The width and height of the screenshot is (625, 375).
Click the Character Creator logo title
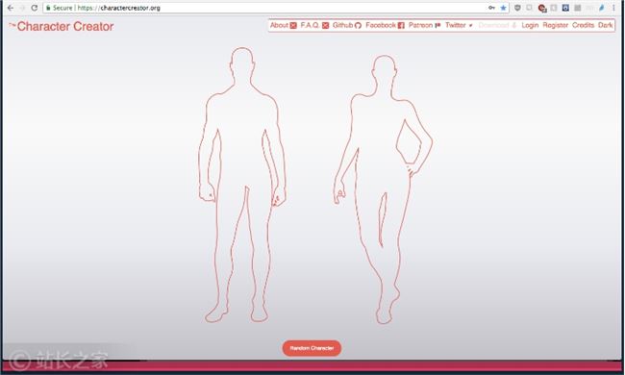[x=62, y=26]
